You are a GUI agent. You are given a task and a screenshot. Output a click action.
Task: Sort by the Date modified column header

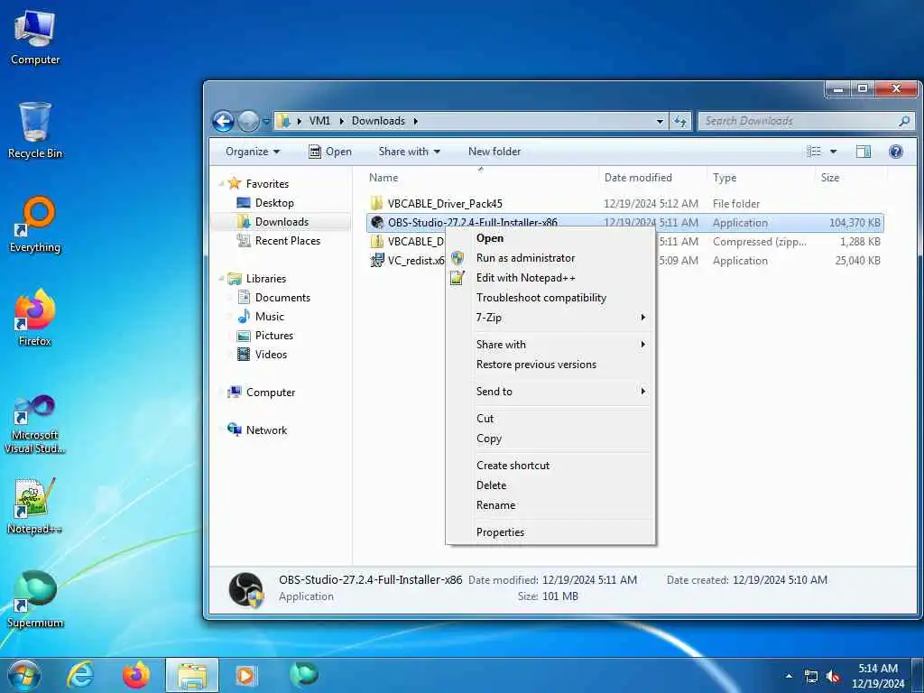pos(653,178)
